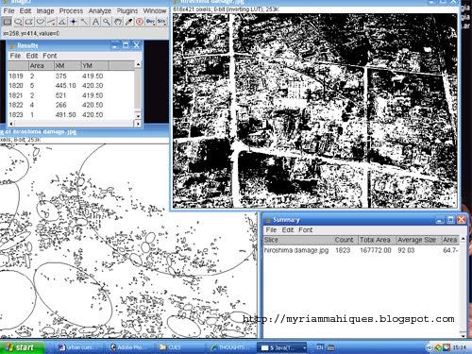Click the red circled X toolbar icon

click(x=140, y=22)
